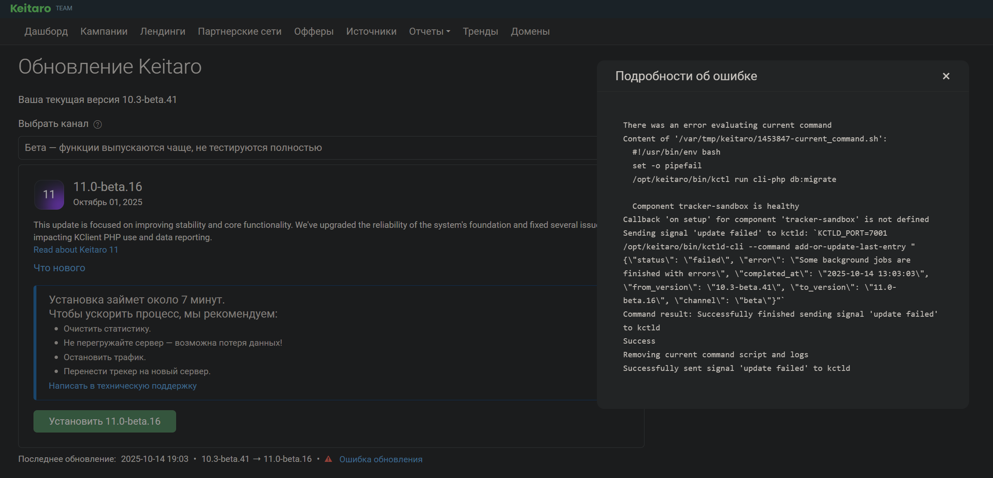
Task: Click the help icon next to Выбрать канал
Action: (98, 124)
